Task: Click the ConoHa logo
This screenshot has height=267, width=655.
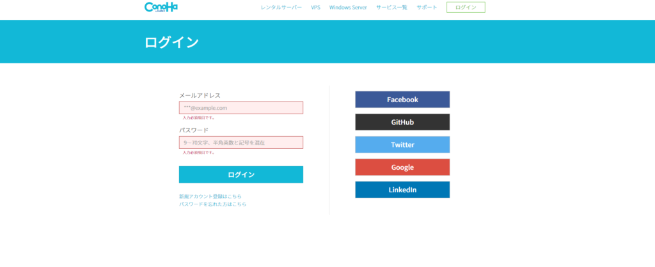Action: 161,7
